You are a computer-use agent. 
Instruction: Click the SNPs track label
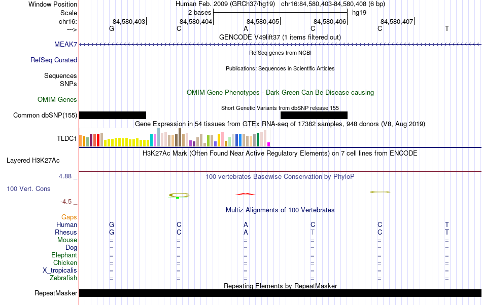(x=68, y=84)
